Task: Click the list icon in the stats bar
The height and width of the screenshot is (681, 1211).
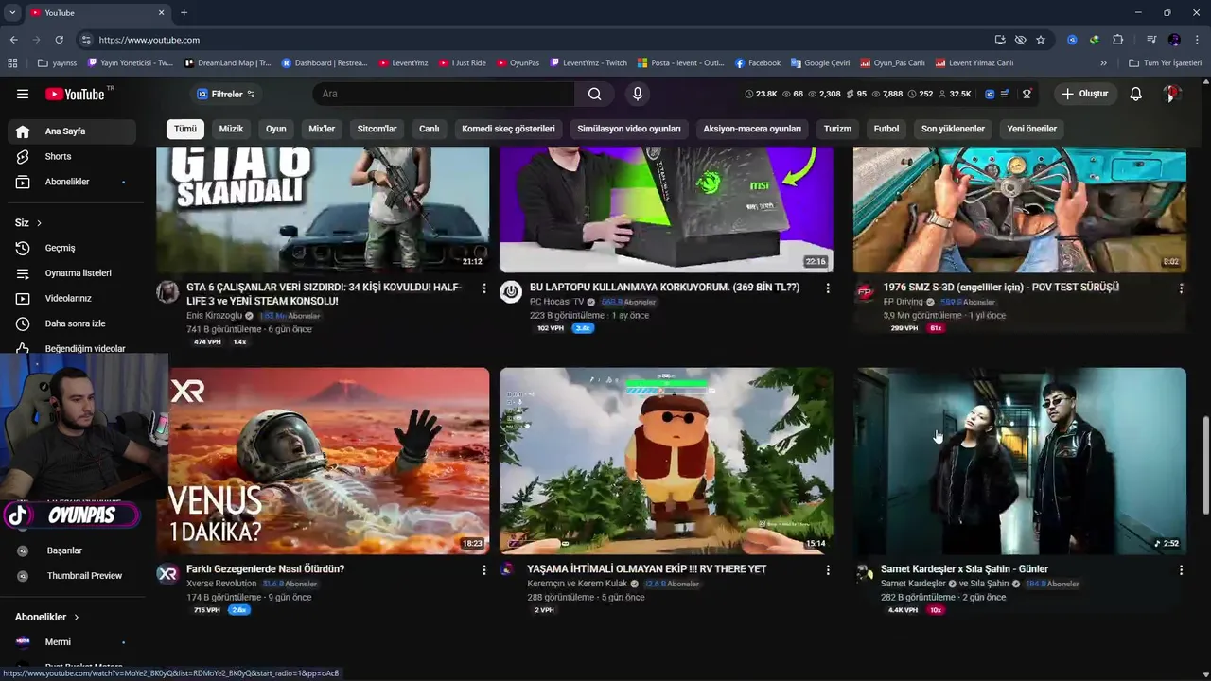Action: coord(1005,94)
